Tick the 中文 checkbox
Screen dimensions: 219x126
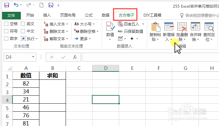pyautogui.click(x=23, y=31)
